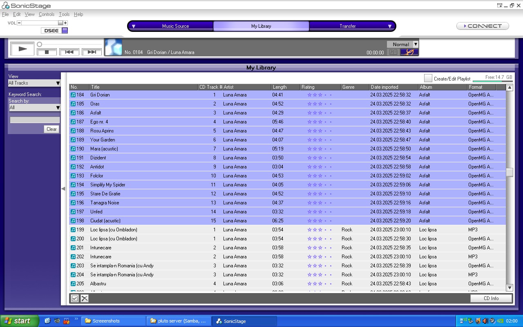The image size is (523, 327).
Task: Click the music note icon for Rosu Aprins
Action: (73, 131)
